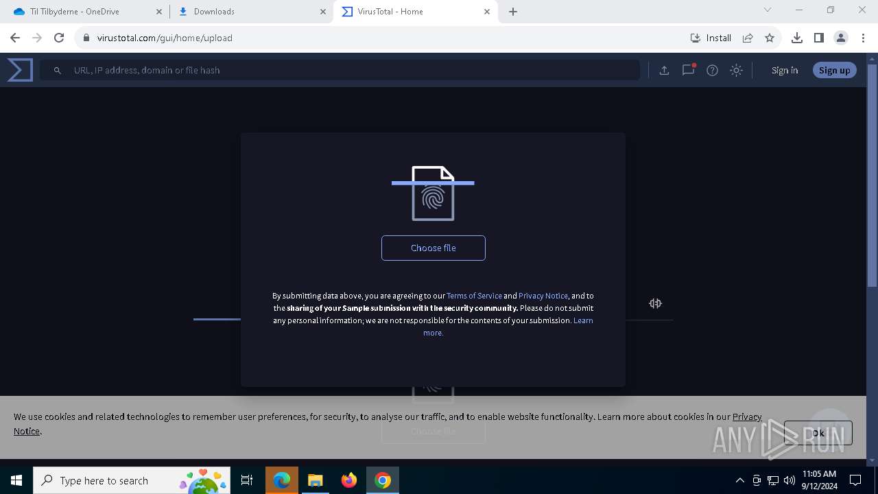Screen dimensions: 878x494
Task: Open the help question mark icon
Action: [x=712, y=70]
